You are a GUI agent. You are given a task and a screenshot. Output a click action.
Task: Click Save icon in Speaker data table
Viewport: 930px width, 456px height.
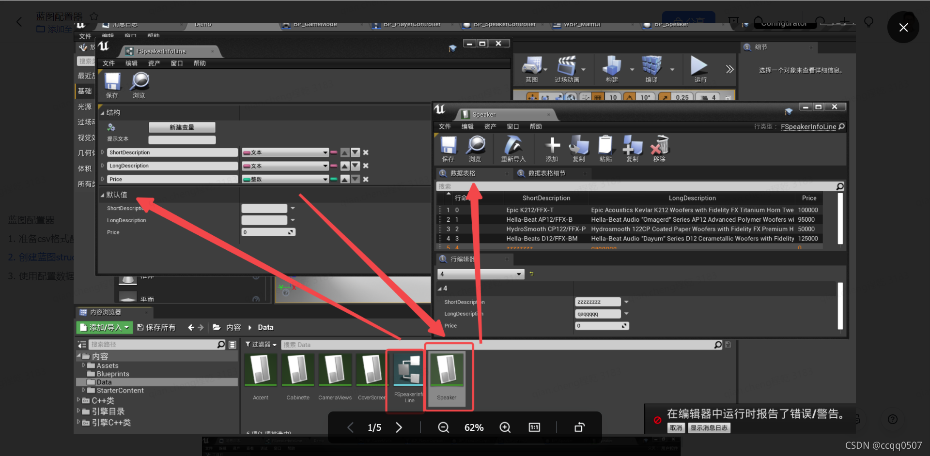448,149
